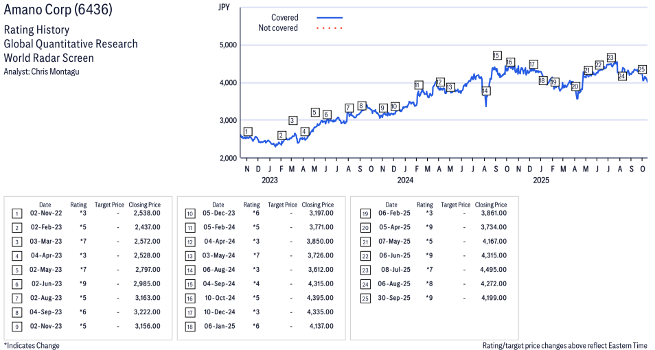Click the Rating column header in first table
Viewport: 655px width, 350px height.
click(x=78, y=205)
